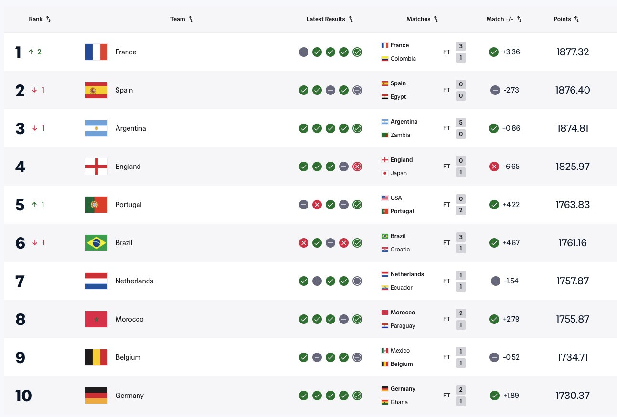Click the Morocco flag in team column
Viewport: 617px width, 417px height.
click(96, 319)
